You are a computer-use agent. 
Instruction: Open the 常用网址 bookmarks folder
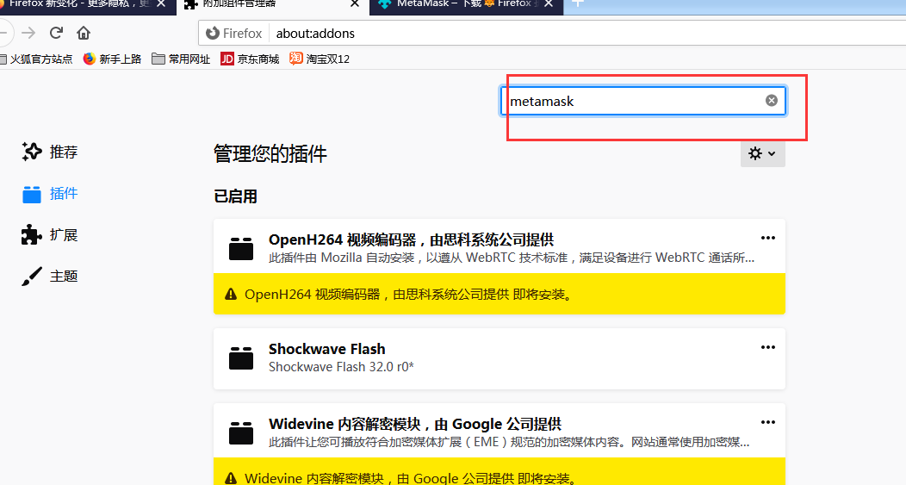181,59
